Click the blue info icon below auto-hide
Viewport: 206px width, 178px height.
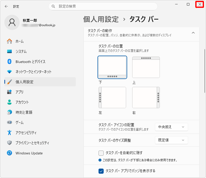[100, 160]
